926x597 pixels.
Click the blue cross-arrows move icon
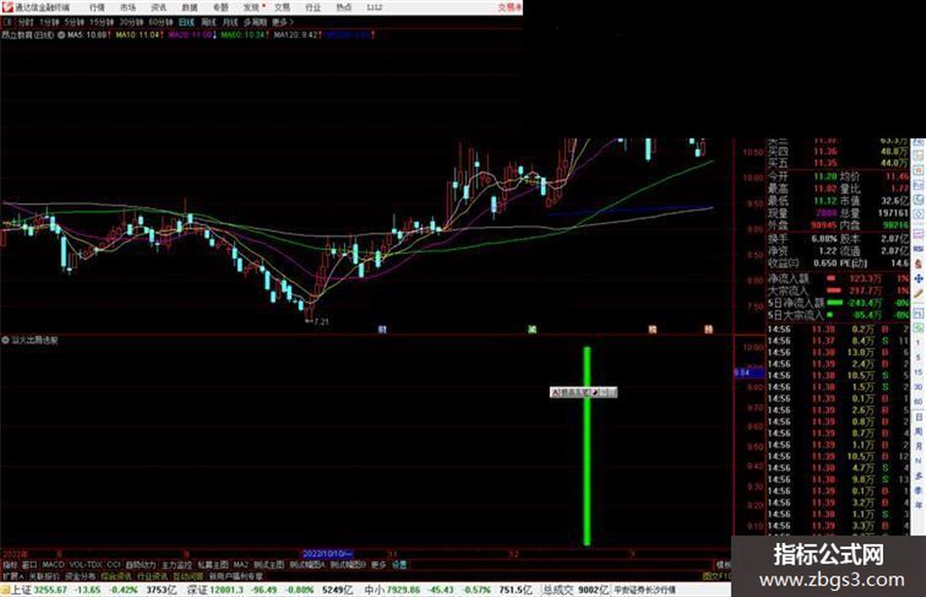[918, 278]
